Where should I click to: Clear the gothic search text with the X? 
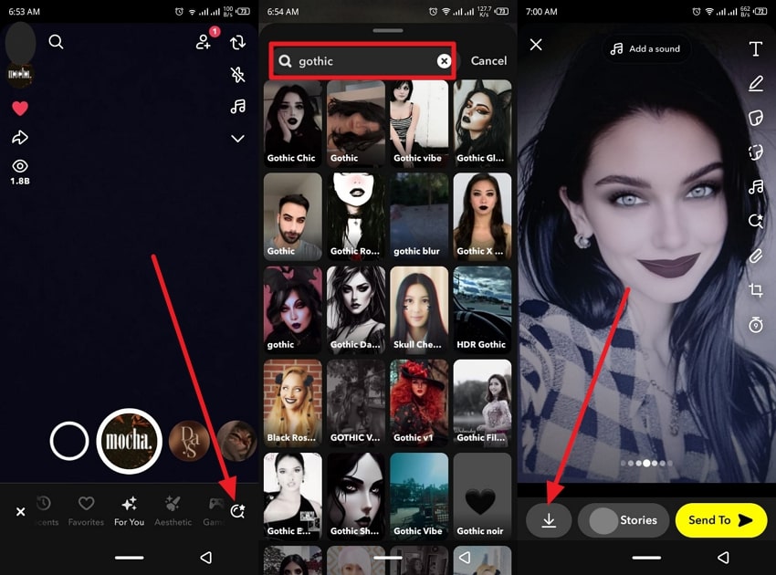pyautogui.click(x=444, y=60)
